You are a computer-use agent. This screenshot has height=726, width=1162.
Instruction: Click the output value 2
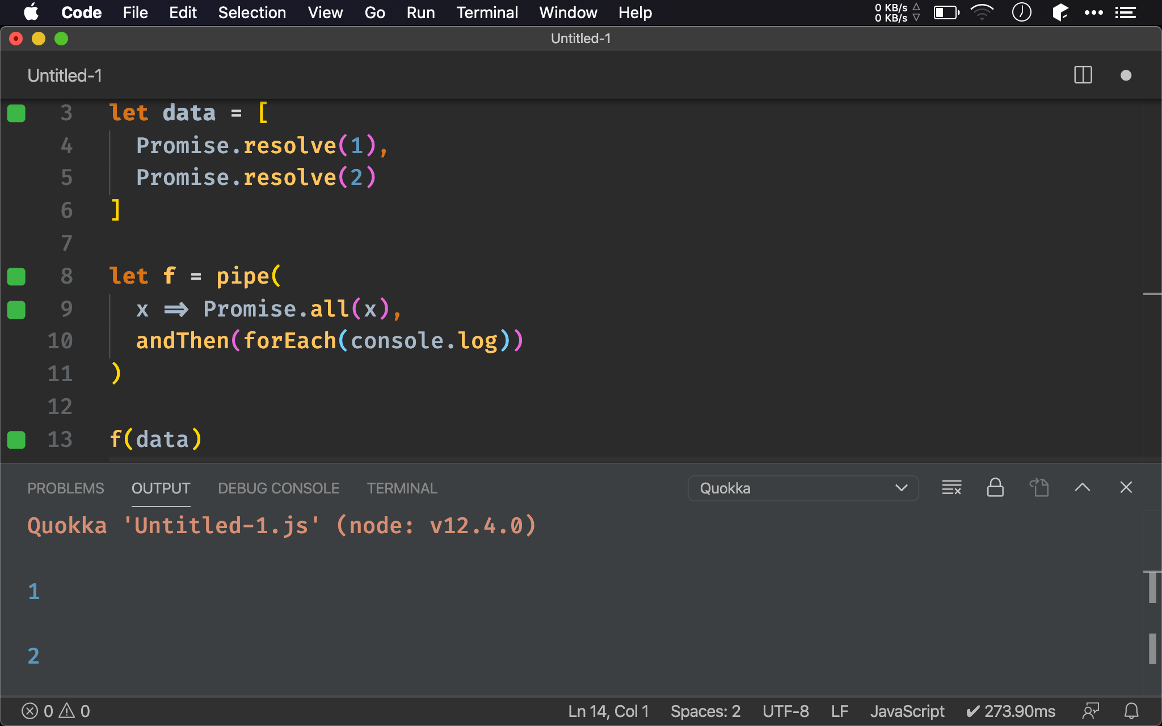(33, 656)
